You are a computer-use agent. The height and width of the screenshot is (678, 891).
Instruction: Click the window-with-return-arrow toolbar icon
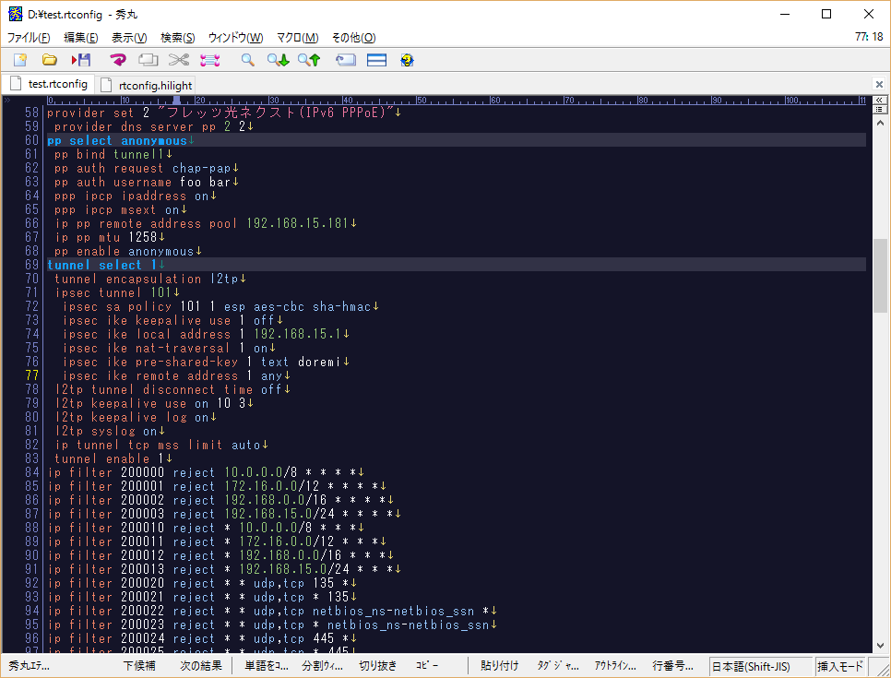[x=346, y=60]
